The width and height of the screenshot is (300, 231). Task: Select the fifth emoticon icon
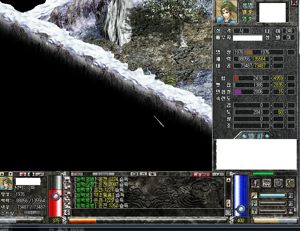coord(67,205)
